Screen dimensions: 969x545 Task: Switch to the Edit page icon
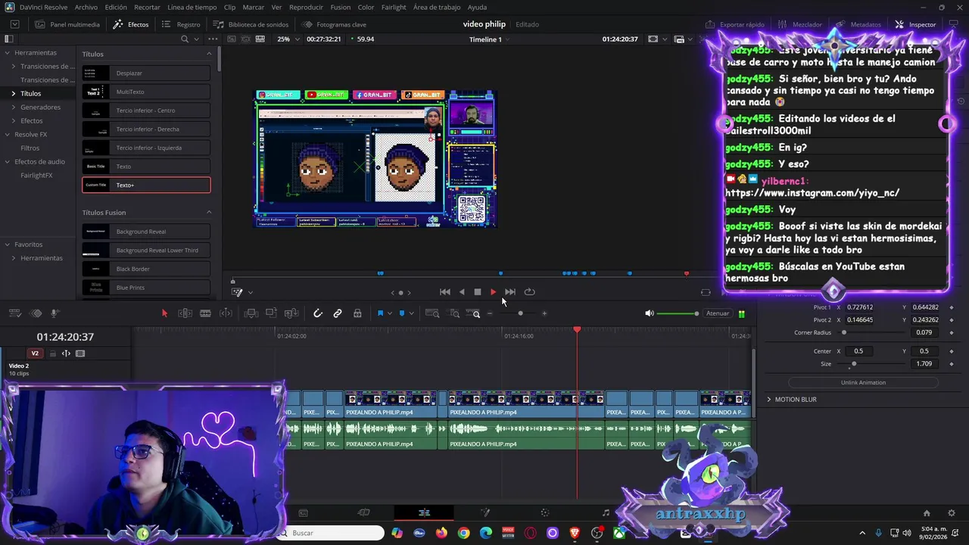point(424,512)
